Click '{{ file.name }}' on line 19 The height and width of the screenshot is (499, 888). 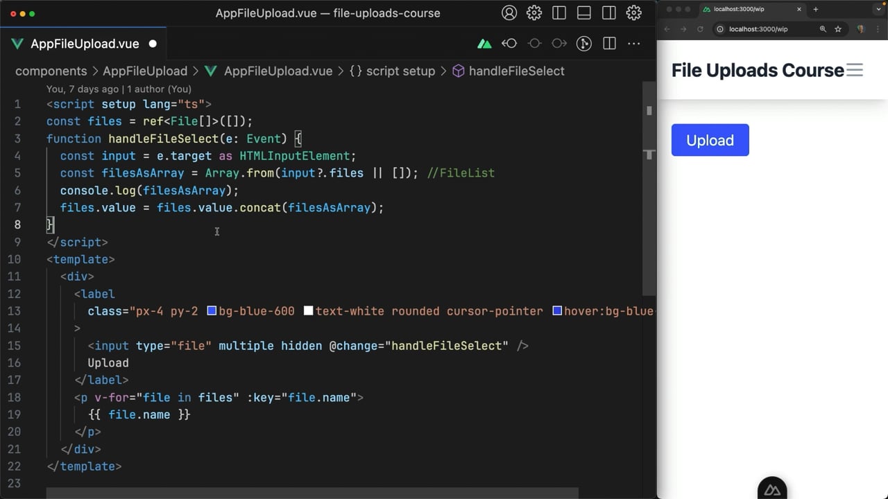(x=139, y=414)
